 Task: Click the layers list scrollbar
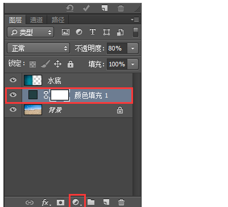coord(136,134)
